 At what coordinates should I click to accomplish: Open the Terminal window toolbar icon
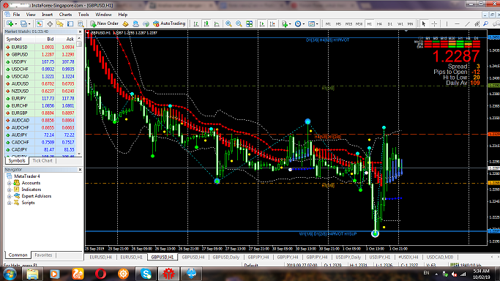pos(70,24)
